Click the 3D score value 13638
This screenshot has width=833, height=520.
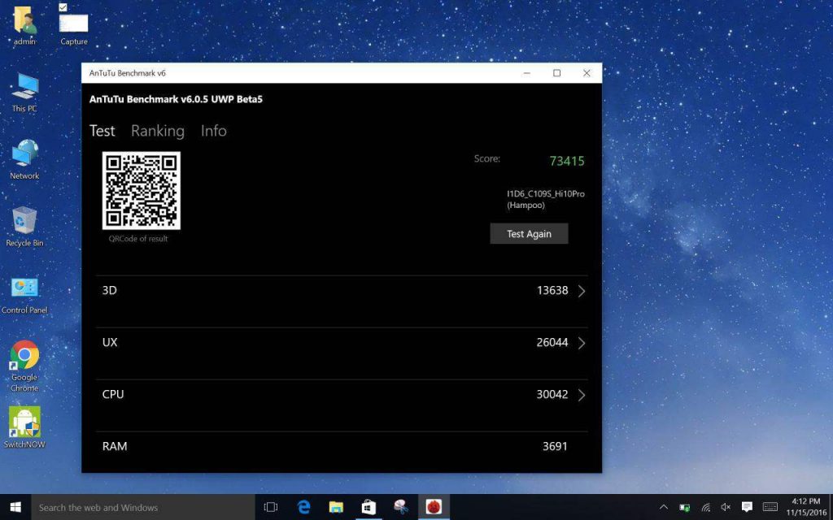[552, 290]
